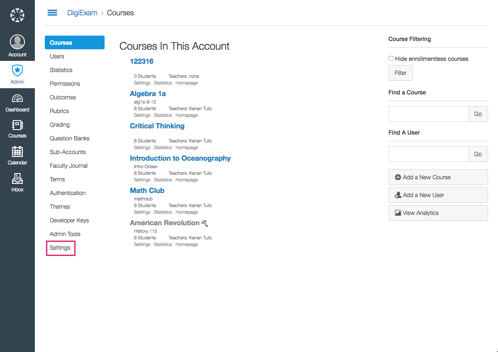The image size is (498, 352).
Task: Open the Introduction to Oceanography course
Action: tap(180, 158)
